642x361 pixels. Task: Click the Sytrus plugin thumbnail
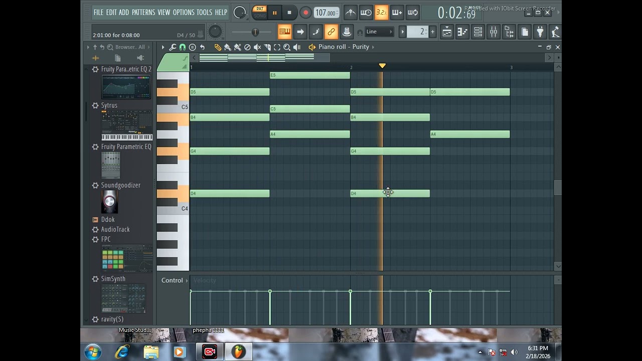127,125
